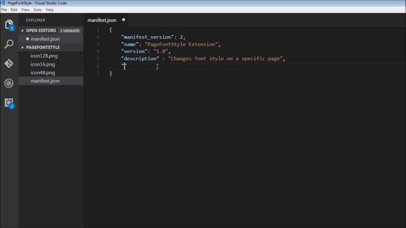Image resolution: width=406 pixels, height=228 pixels.
Task: Open the View menu
Action: click(x=25, y=10)
